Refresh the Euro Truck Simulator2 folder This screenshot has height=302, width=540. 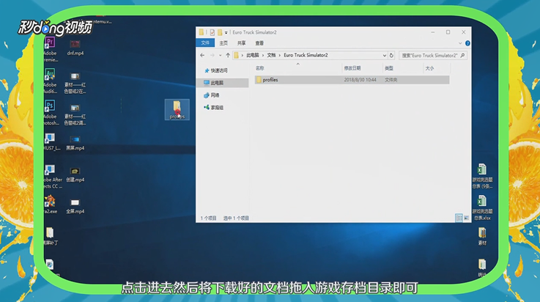tap(391, 56)
